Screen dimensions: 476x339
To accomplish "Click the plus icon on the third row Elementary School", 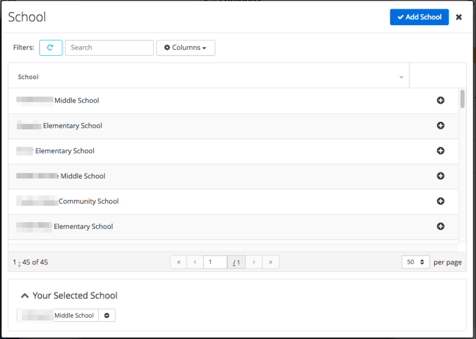I will 441,151.
